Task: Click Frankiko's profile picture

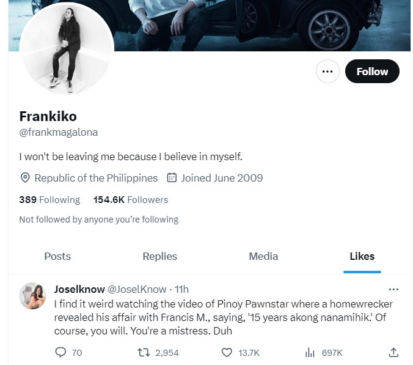Action: [67, 50]
